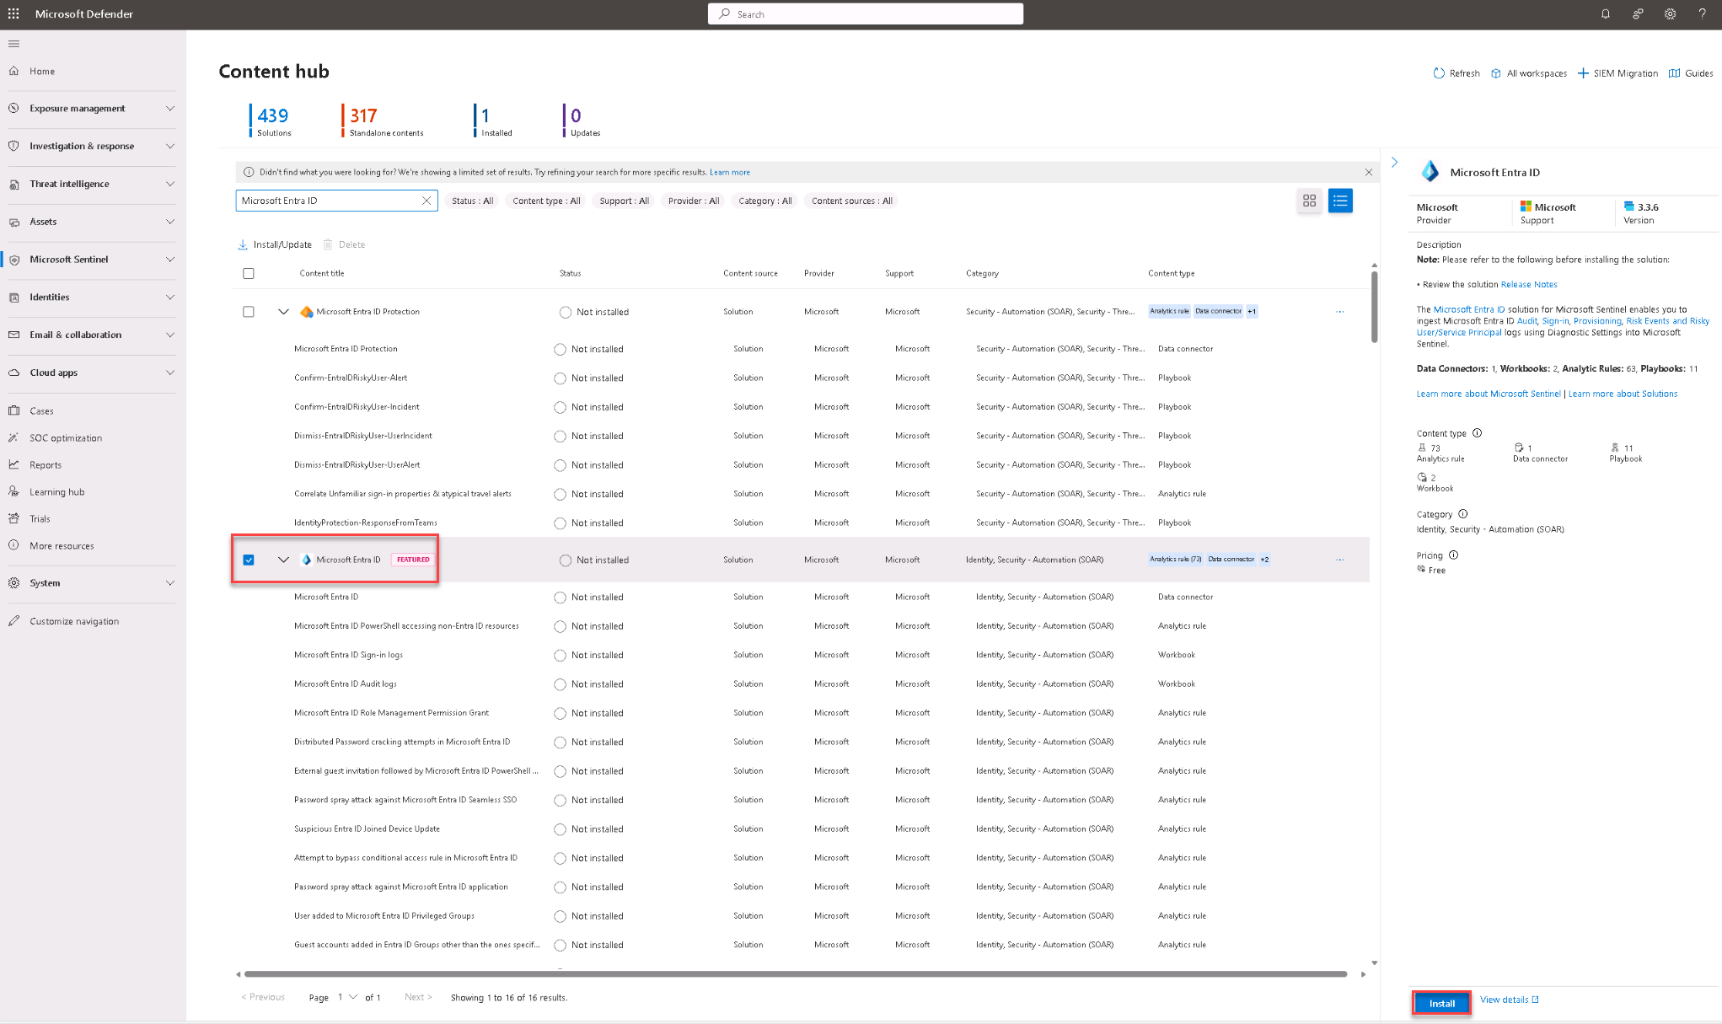1722x1024 pixels.
Task: Open the app launcher waffle icon
Action: [13, 13]
